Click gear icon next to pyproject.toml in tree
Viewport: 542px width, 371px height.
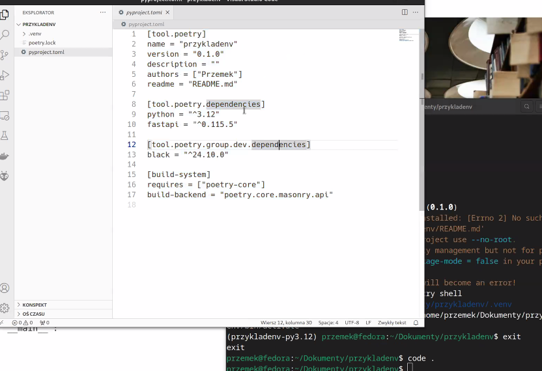coord(23,52)
